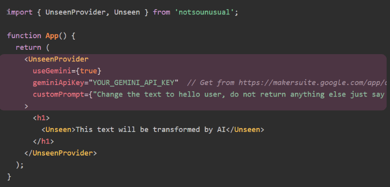Click the closing Unseen tag
The width and height of the screenshot is (390, 187).
pyautogui.click(x=245, y=129)
